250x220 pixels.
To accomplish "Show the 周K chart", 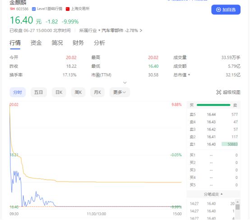I will (x=78, y=92).
